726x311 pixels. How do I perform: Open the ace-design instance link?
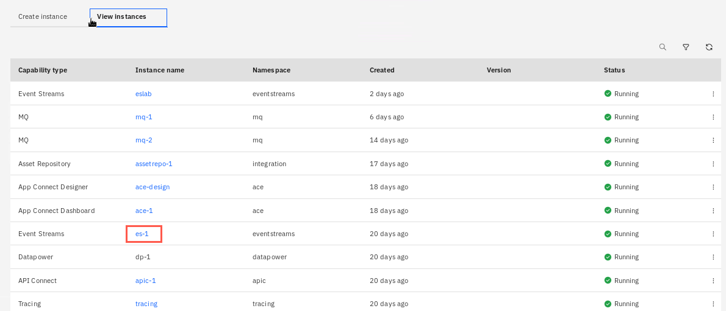point(153,187)
